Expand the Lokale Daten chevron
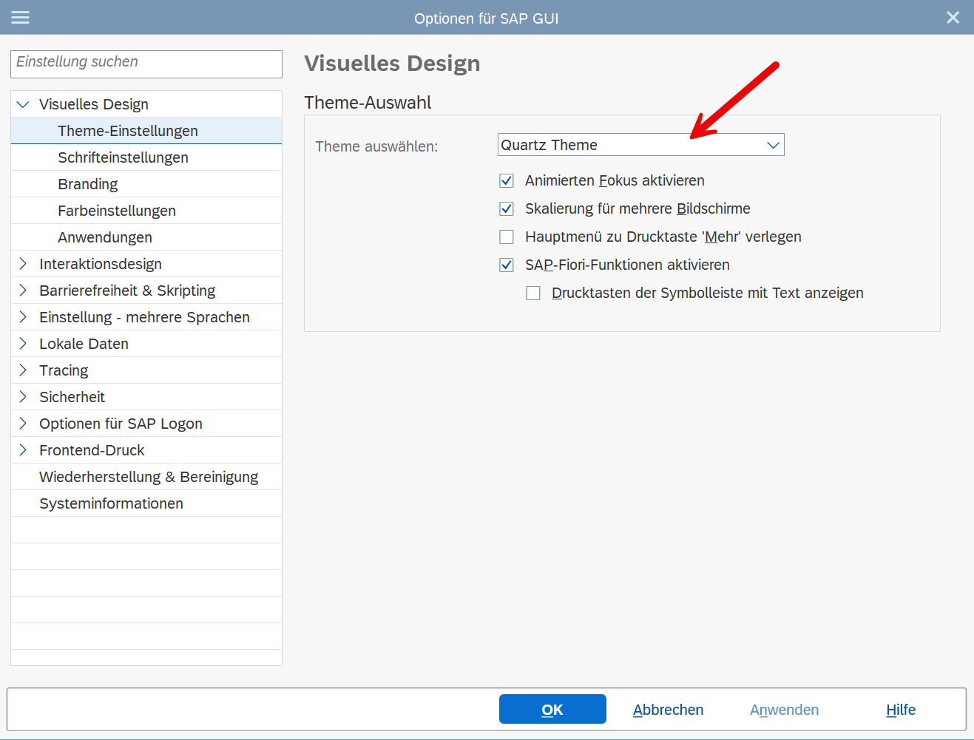Screen dimensions: 974x740 point(23,344)
